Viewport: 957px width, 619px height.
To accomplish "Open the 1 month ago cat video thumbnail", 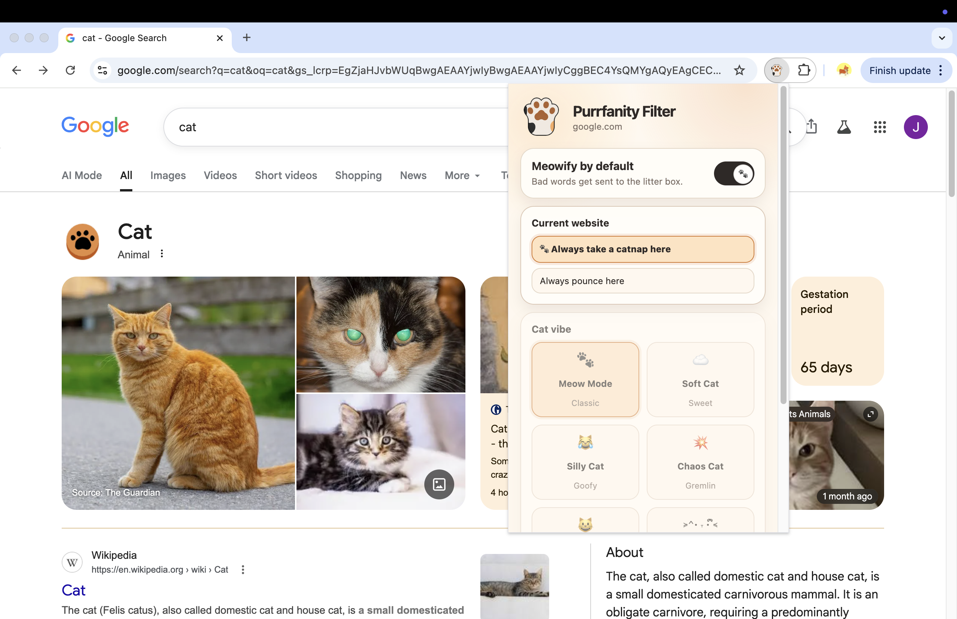I will [x=836, y=455].
